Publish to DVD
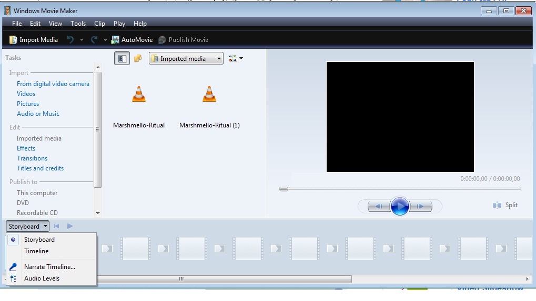This screenshot has width=536, height=301. click(x=23, y=203)
